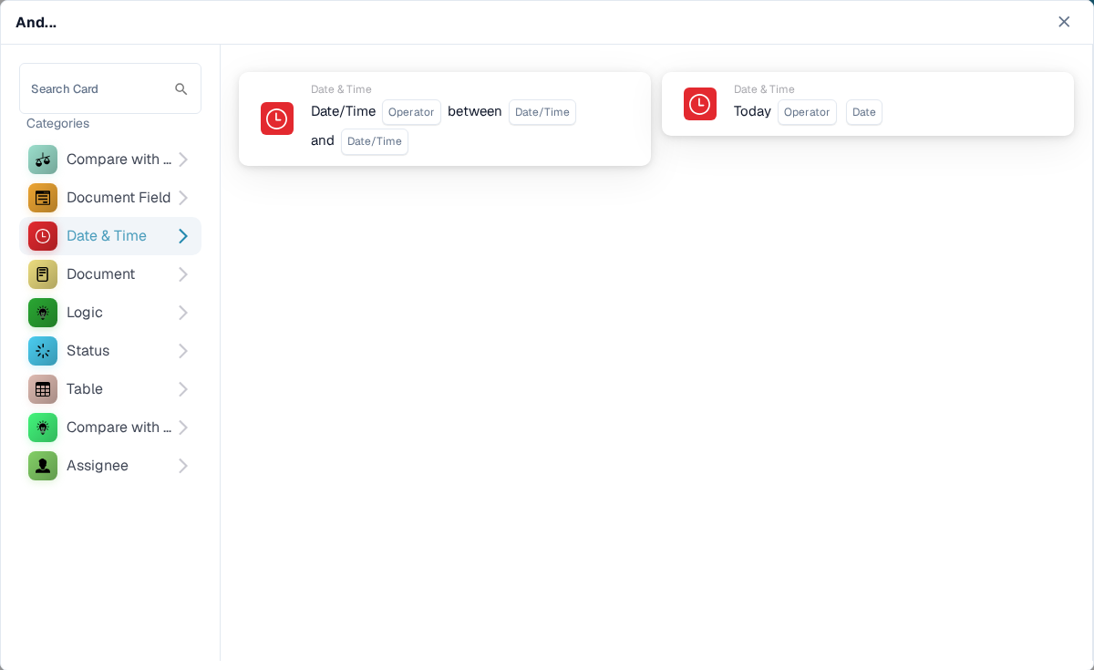1094x670 pixels.
Task: Click the yellow Document category icon
Action: pyautogui.click(x=43, y=274)
